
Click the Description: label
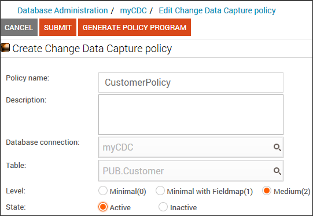[26, 100]
